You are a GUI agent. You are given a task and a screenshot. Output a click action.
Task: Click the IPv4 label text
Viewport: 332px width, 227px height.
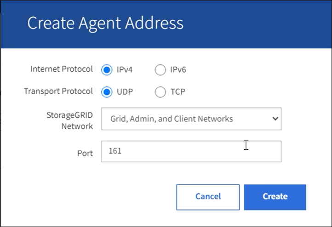point(124,70)
